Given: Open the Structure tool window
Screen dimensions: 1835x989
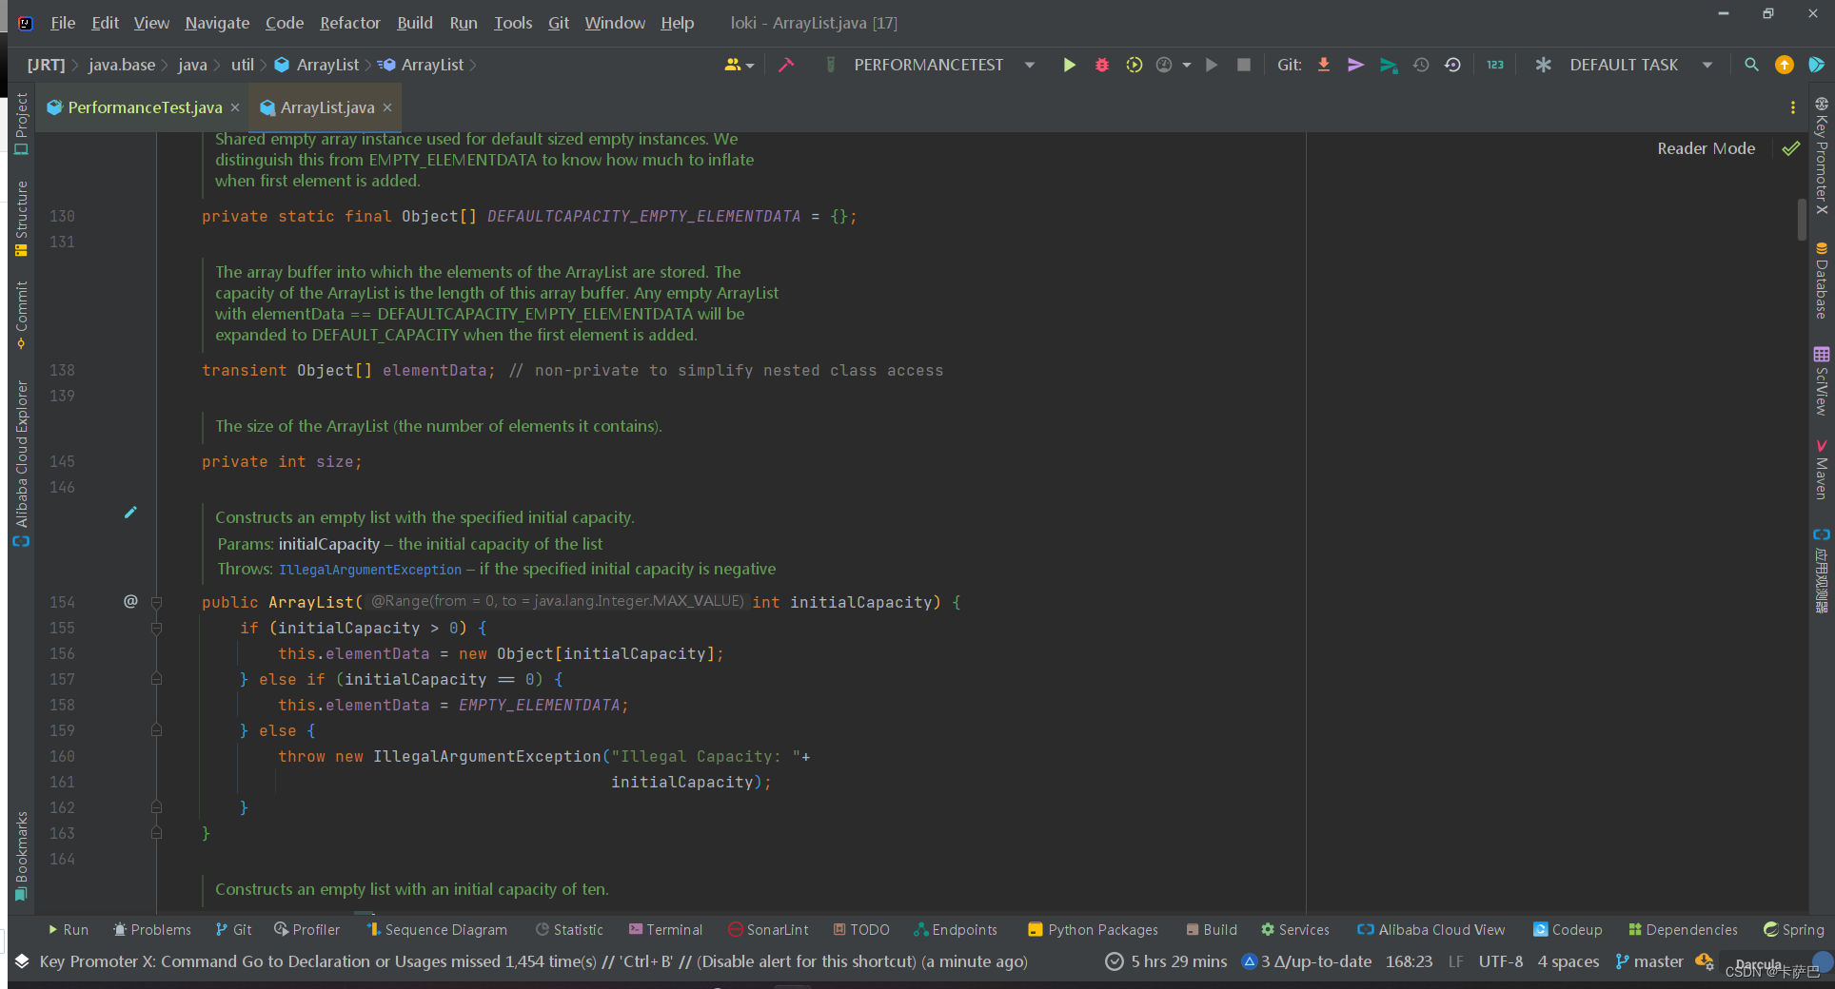Looking at the screenshot, I should tap(21, 219).
